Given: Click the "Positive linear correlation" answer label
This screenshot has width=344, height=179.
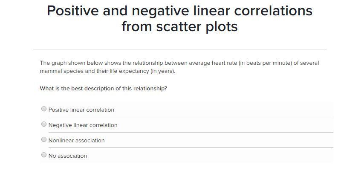Looking at the screenshot, I should (x=81, y=110).
